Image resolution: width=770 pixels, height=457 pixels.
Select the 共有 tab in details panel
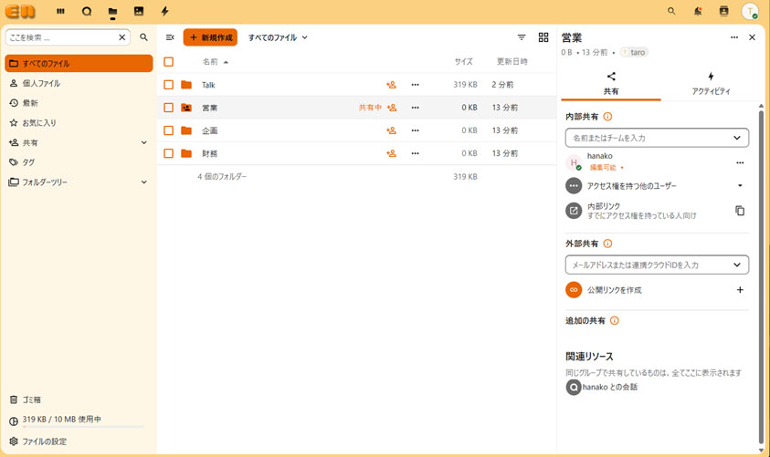coord(610,84)
